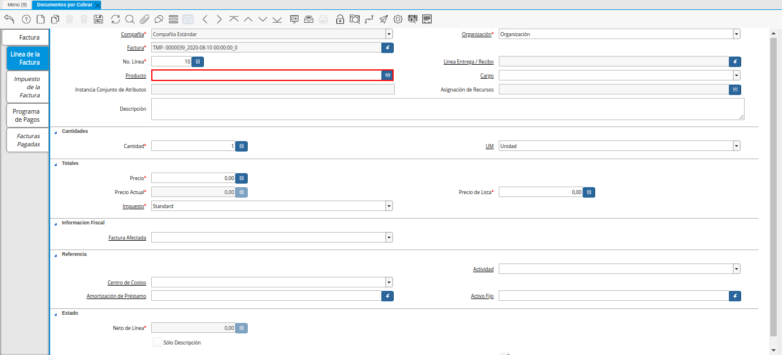Open the Cargo dropdown list
Viewport: 782px width, 355px height.
[x=736, y=76]
